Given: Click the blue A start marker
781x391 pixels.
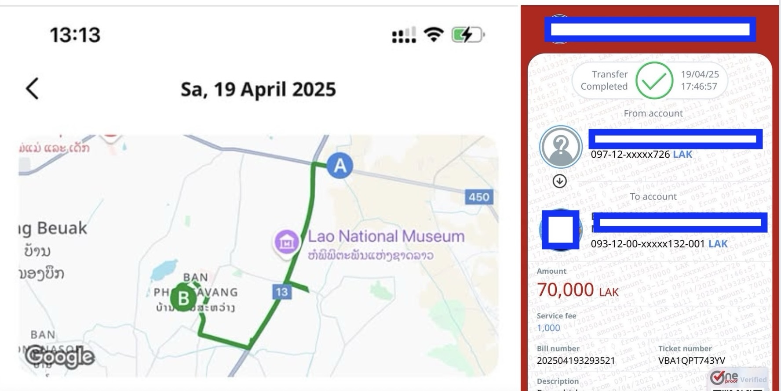Looking at the screenshot, I should [339, 166].
